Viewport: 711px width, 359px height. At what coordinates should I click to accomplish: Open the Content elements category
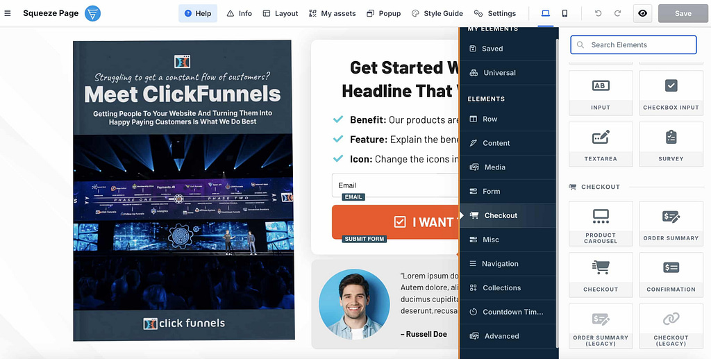508,143
